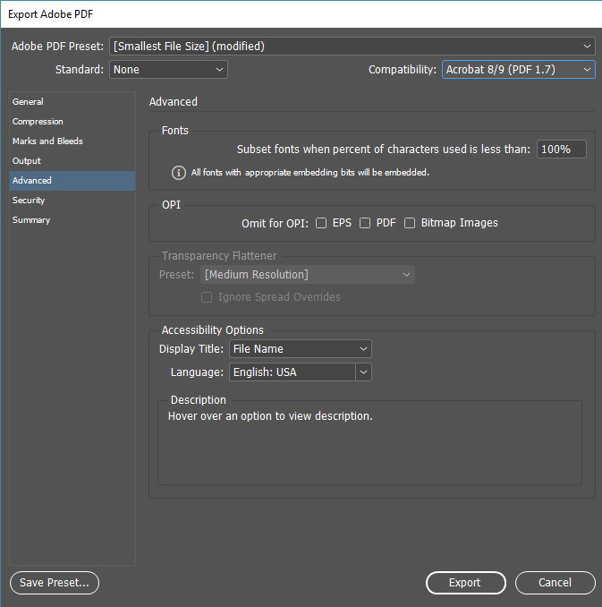Open the Security section
This screenshot has width=602, height=607.
tap(72, 201)
